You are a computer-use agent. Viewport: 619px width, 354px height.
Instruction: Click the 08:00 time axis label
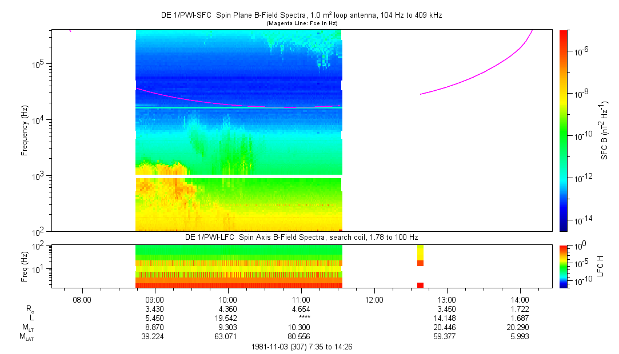[x=82, y=299]
